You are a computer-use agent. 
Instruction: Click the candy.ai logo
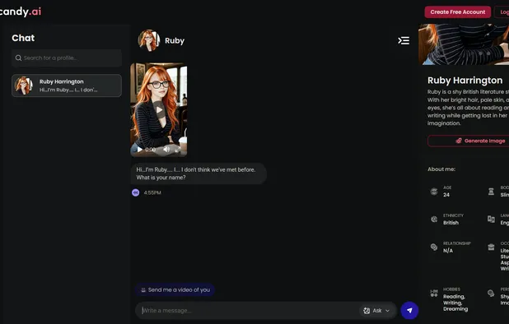(20, 12)
